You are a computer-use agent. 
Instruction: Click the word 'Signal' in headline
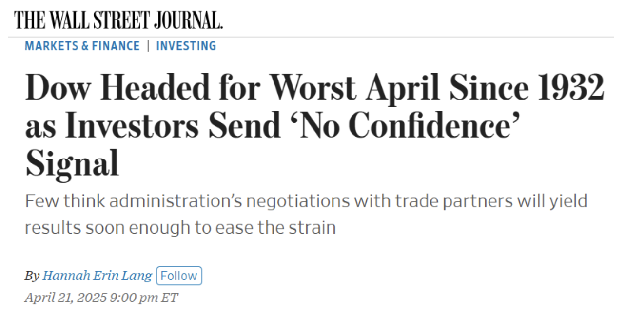click(x=72, y=164)
